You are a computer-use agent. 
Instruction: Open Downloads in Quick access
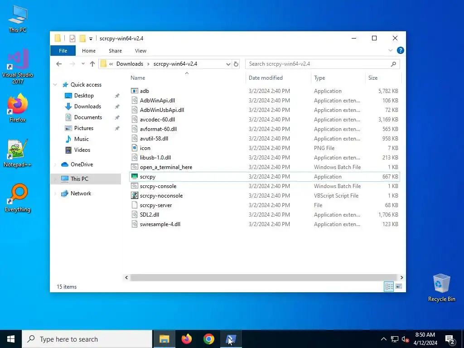pyautogui.click(x=87, y=106)
